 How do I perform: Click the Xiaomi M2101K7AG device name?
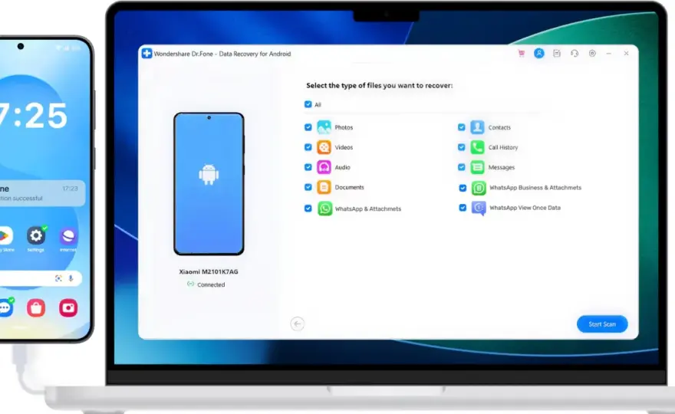click(209, 271)
